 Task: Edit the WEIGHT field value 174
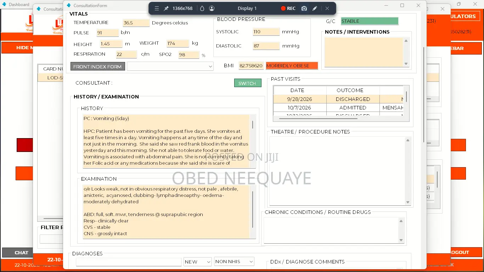click(x=178, y=44)
